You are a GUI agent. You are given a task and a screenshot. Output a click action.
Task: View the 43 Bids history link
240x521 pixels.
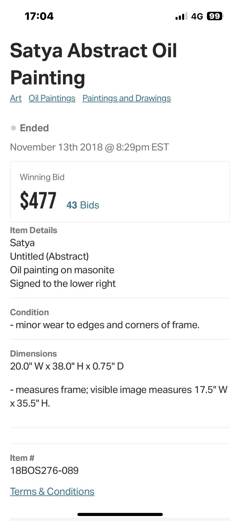pyautogui.click(x=82, y=205)
